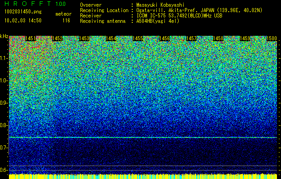This screenshot has height=179, width=281.
Task: Click the Receiving antenna label
Action: (x=103, y=21)
